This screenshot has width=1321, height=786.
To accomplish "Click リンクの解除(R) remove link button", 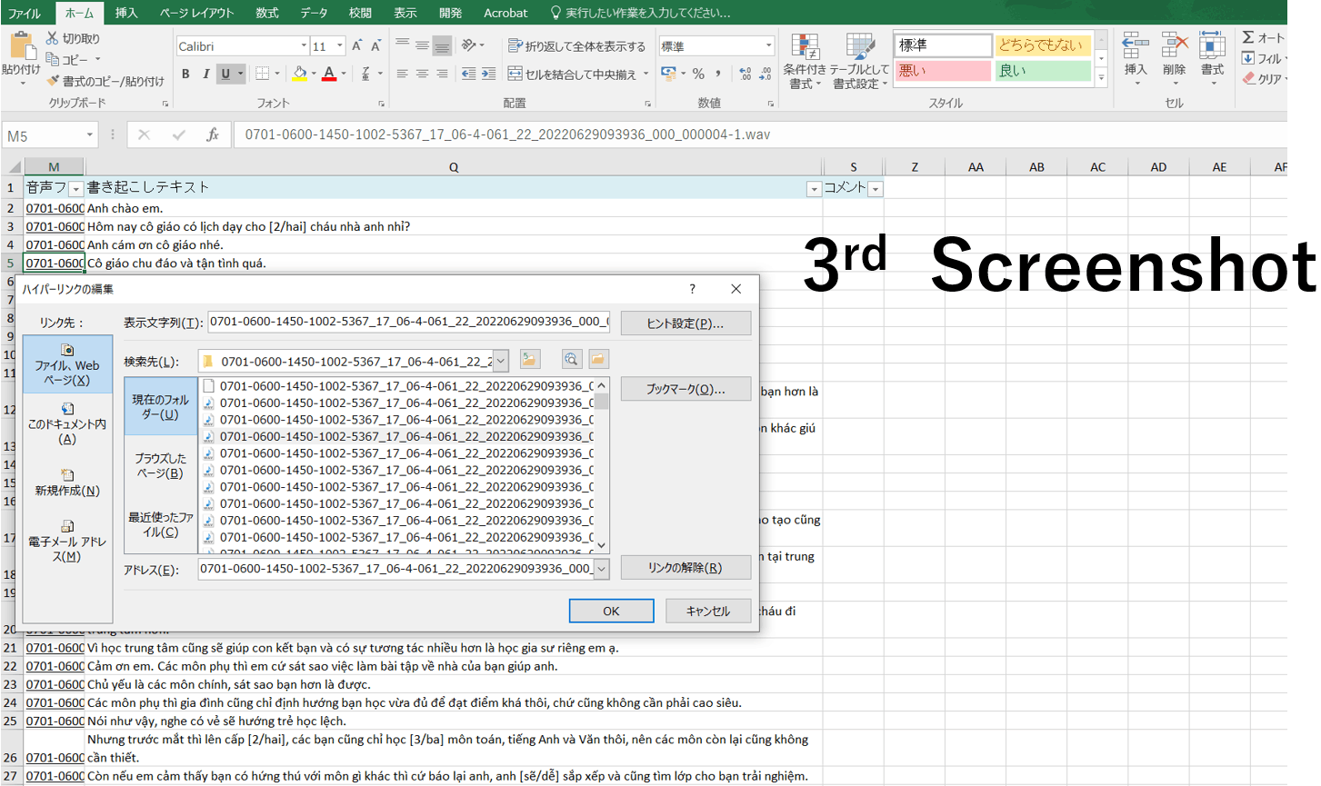I will [686, 567].
